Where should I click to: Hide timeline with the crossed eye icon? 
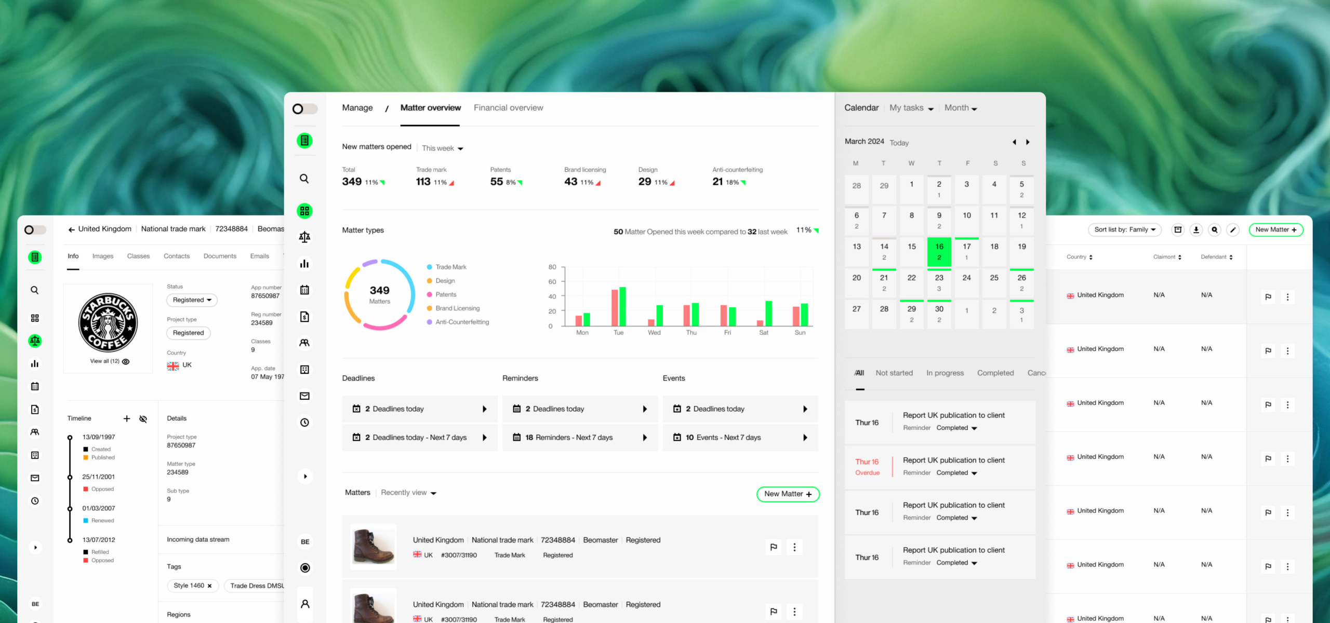tap(143, 419)
